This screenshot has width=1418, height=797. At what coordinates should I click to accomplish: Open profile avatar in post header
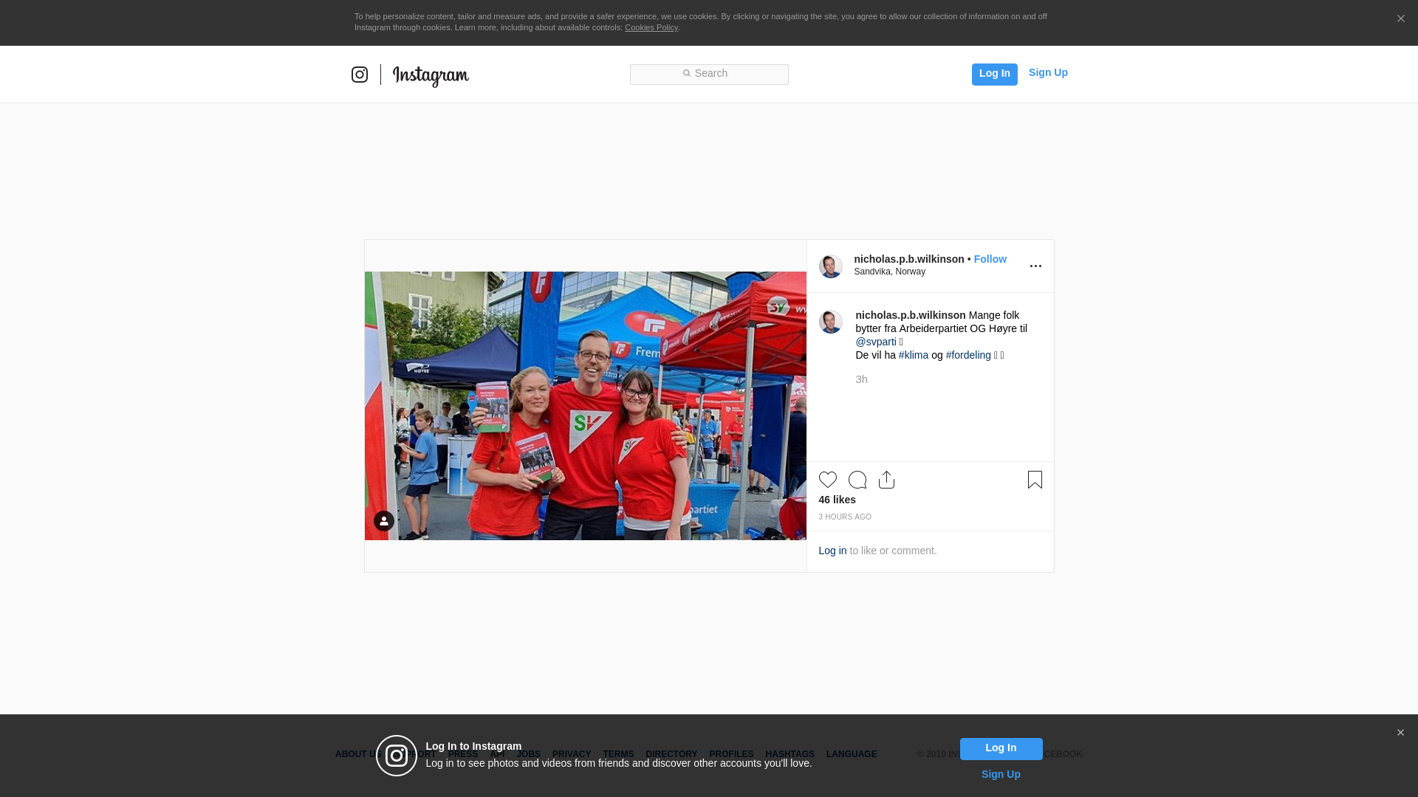[831, 266]
